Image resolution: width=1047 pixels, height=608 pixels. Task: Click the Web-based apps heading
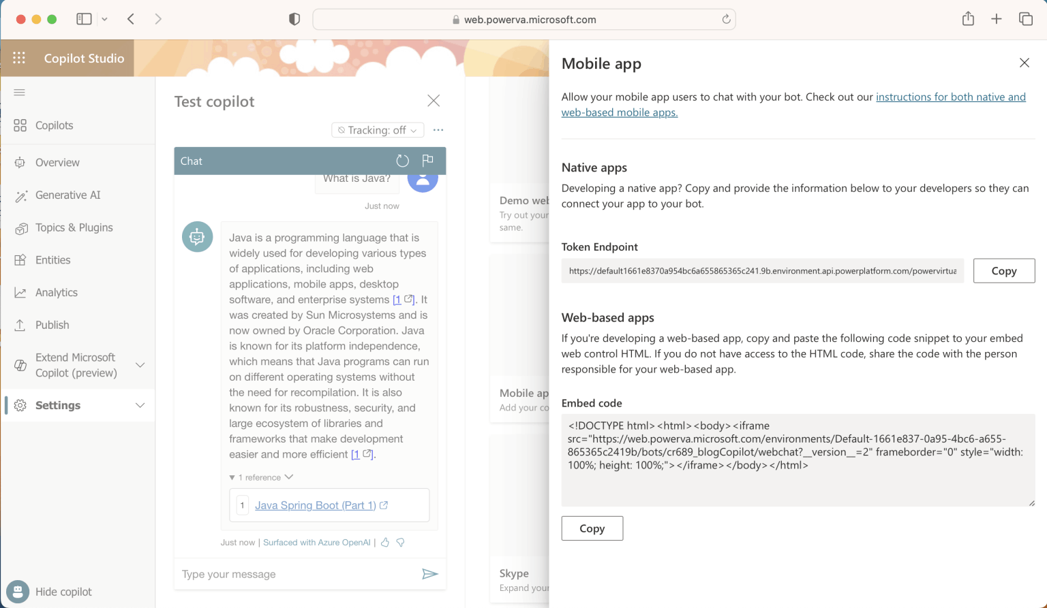click(608, 317)
